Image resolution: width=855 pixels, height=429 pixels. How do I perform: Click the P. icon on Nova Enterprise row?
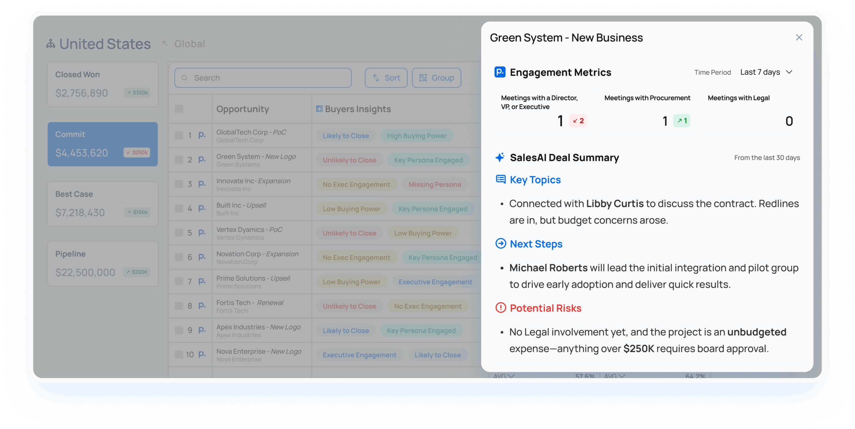click(202, 354)
